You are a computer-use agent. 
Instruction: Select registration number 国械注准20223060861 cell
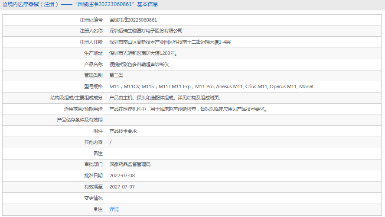pyautogui.click(x=133, y=20)
